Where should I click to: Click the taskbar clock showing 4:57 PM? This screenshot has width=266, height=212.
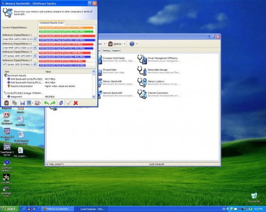click(258, 209)
